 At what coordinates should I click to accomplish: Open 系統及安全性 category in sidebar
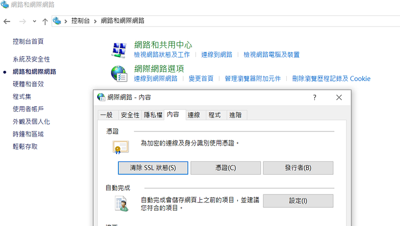tap(31, 59)
